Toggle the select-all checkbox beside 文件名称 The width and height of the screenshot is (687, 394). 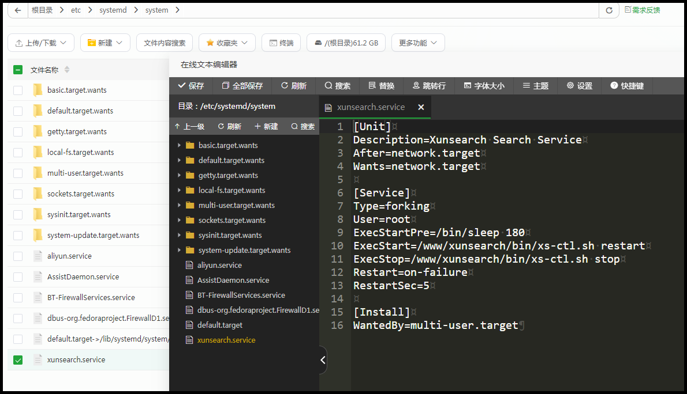pyautogui.click(x=18, y=70)
